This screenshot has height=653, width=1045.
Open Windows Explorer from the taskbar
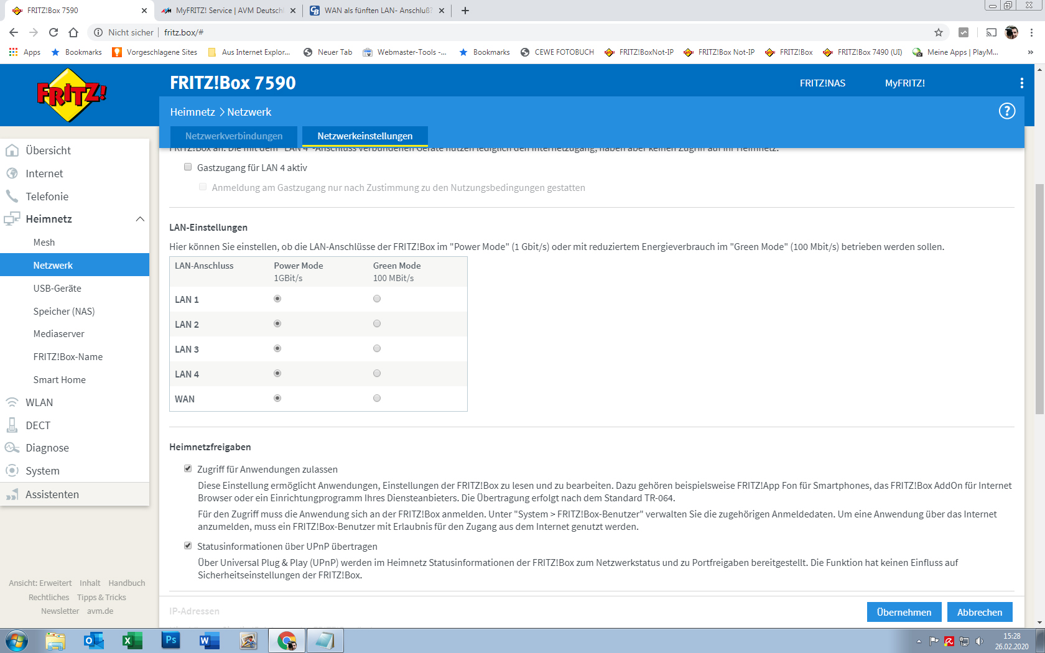coord(55,641)
